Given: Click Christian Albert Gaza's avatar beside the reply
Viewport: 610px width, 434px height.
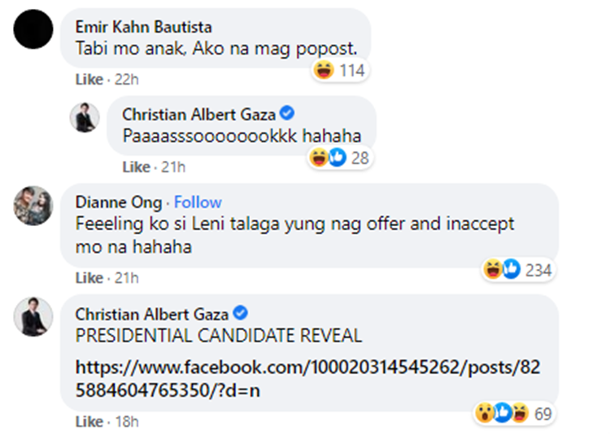Looking at the screenshot, I should 83,119.
